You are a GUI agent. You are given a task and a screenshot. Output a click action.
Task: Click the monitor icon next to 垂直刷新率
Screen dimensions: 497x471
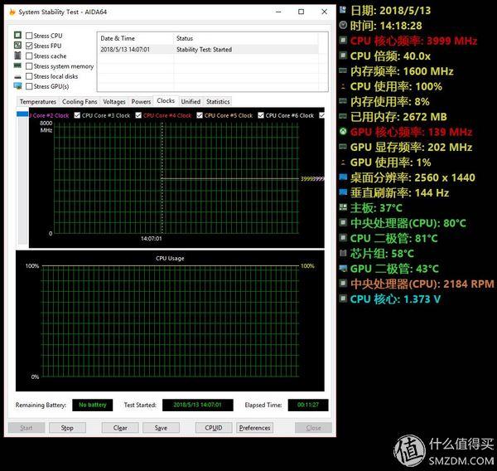pos(343,192)
